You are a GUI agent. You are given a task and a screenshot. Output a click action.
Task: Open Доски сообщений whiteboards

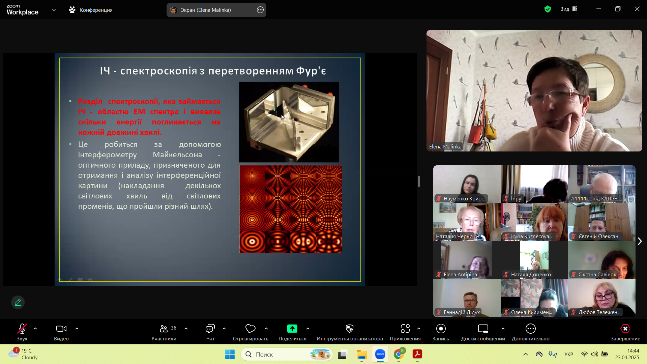coord(483,332)
